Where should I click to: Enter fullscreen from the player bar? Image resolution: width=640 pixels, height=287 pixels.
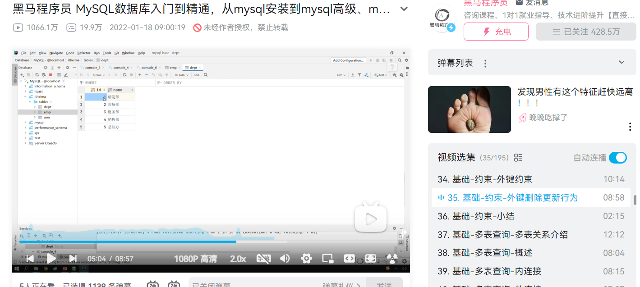(x=370, y=258)
